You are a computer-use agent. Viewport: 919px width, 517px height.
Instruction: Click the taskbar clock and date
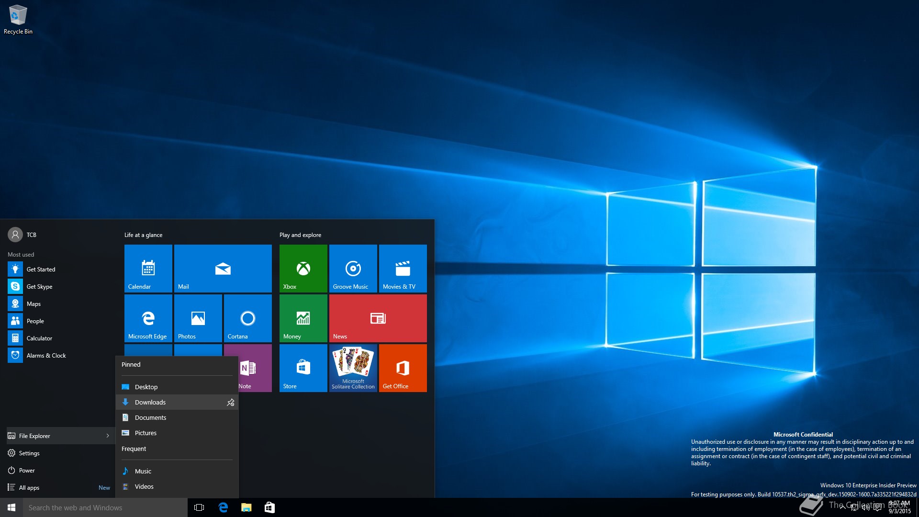(x=900, y=507)
